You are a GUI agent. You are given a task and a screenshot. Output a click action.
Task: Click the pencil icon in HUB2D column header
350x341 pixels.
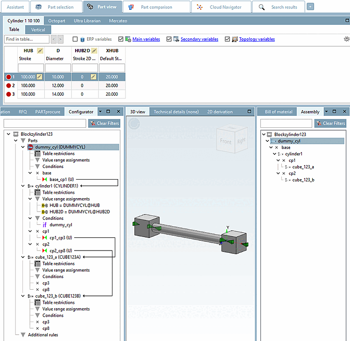pyautogui.click(x=93, y=50)
